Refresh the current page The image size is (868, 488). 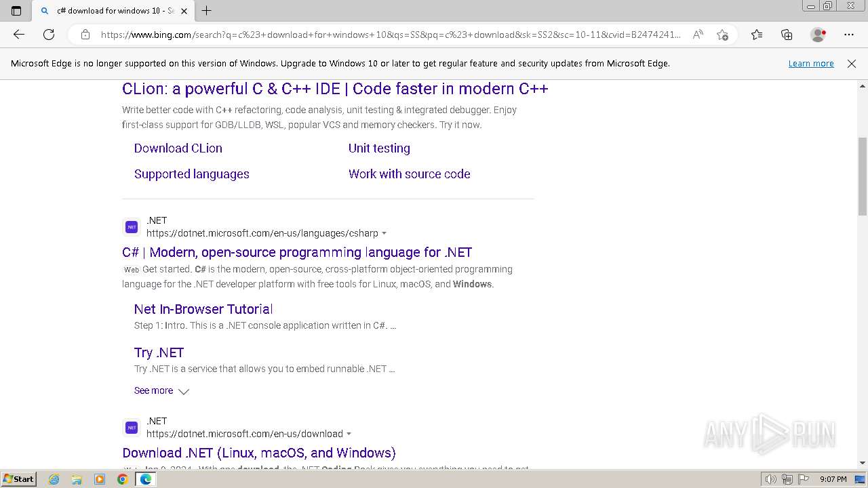click(49, 35)
